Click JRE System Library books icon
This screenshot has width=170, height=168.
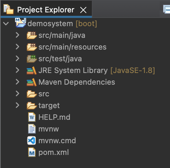point(32,71)
